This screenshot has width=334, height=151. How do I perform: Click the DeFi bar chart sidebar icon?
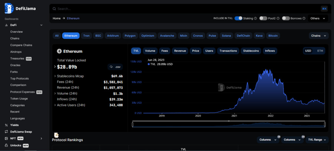pyautogui.click(x=6, y=25)
